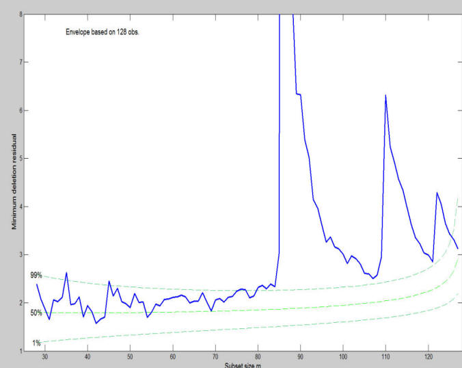Click x-axis tick label 50
This screenshot has height=368, width=462.
click(130, 357)
